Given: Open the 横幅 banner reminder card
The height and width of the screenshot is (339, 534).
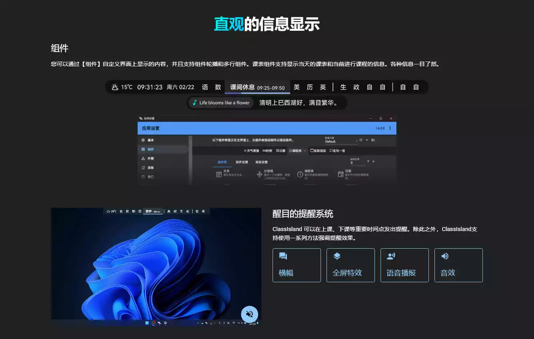Looking at the screenshot, I should 297,265.
